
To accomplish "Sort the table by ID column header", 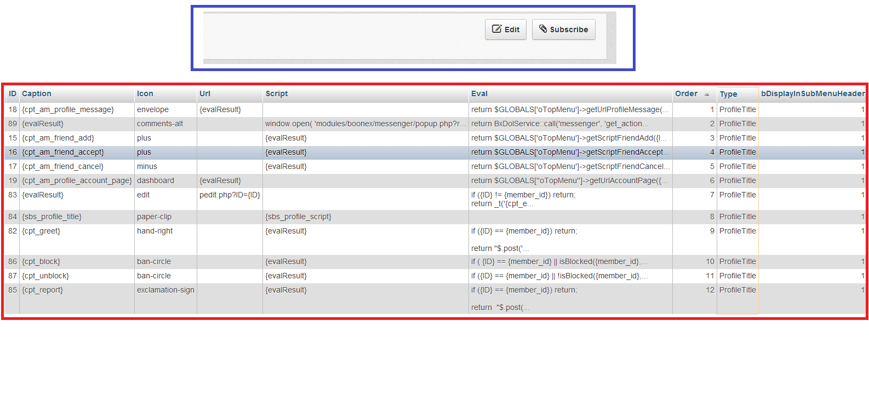I will [x=13, y=94].
